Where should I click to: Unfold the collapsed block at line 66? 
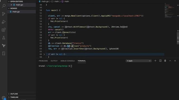pyautogui.click(x=44, y=54)
